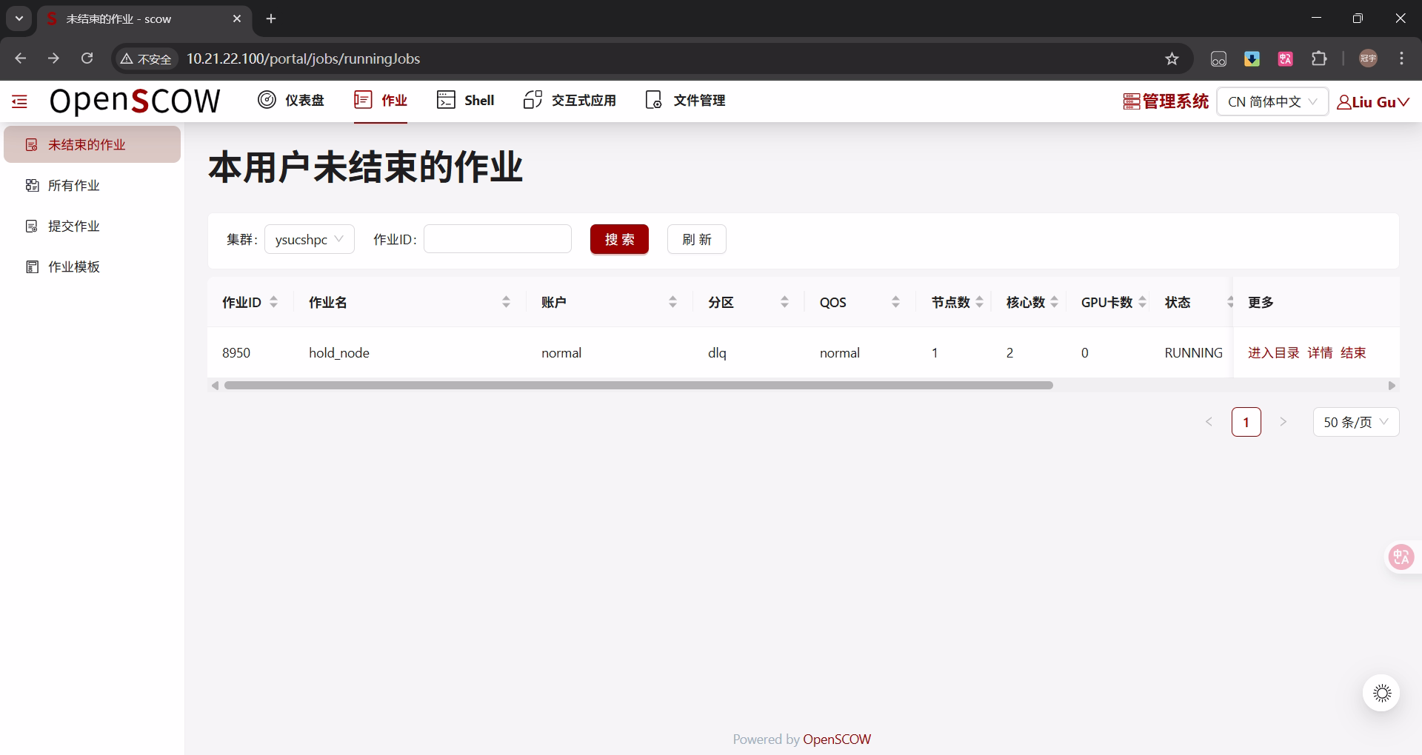Select 提交作业 in the sidebar
The height and width of the screenshot is (755, 1422).
coord(73,226)
